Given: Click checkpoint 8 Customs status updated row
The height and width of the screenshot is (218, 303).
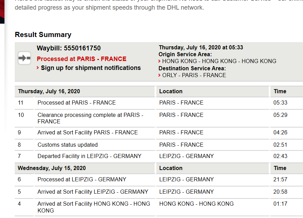Looking at the screenshot, I should pyautogui.click(x=159, y=145).
